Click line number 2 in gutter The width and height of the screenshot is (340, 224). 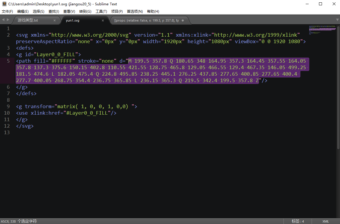pos(8,35)
